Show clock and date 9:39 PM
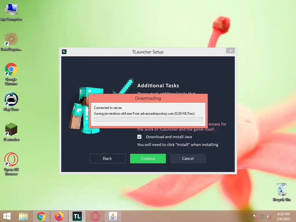 point(283,217)
